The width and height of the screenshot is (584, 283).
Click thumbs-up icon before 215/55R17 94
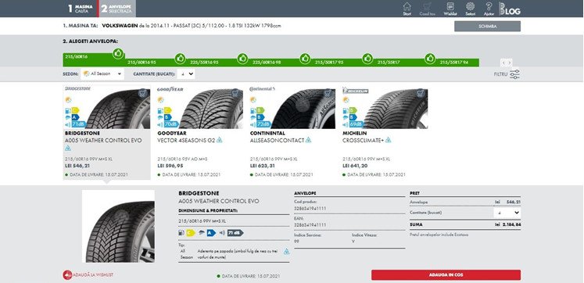tap(430, 59)
